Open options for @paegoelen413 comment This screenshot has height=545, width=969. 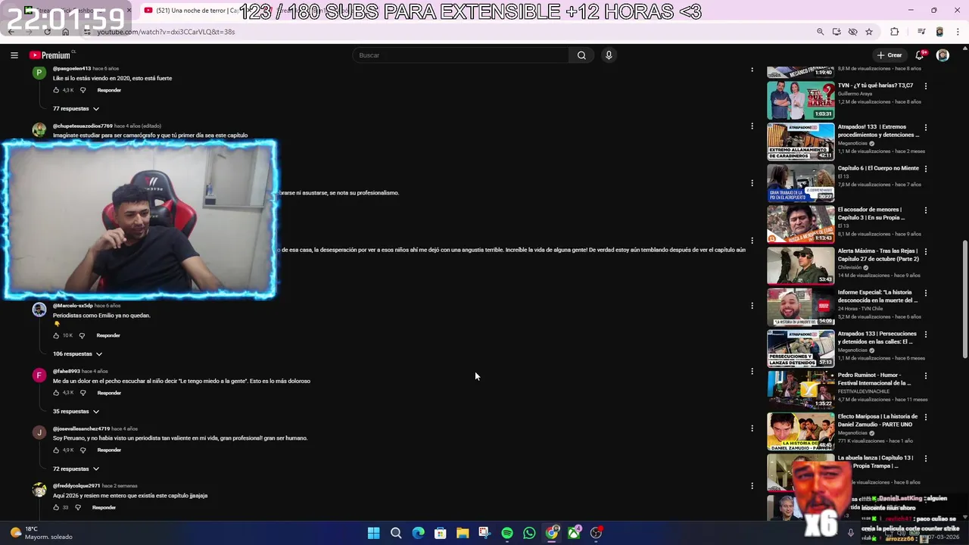tap(752, 69)
